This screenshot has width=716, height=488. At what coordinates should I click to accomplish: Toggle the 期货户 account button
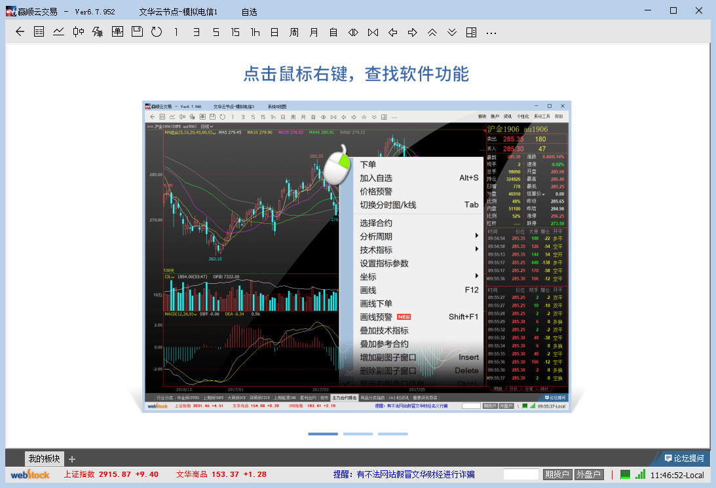click(x=558, y=476)
